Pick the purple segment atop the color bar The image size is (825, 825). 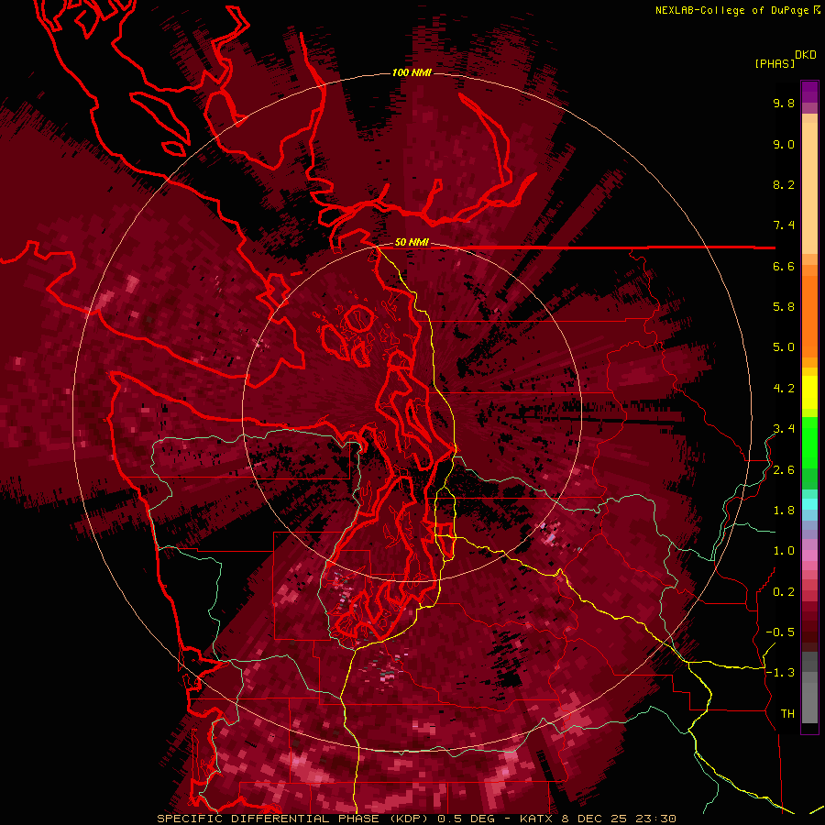(809, 92)
